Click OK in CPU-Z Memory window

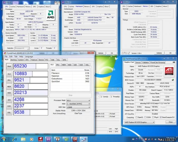pos(170,53)
